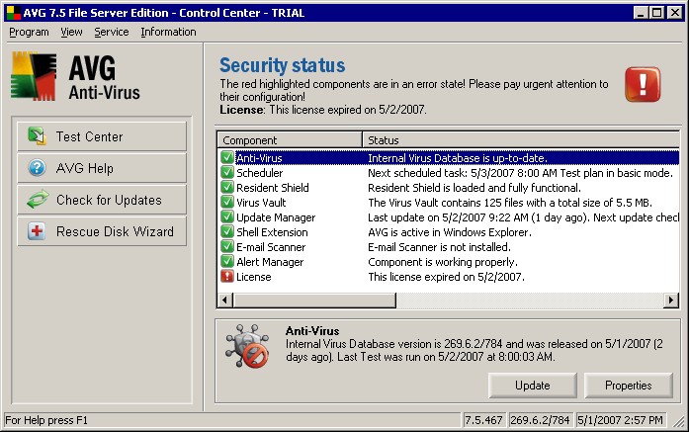Click the Update button
689x432 pixels.
[533, 386]
